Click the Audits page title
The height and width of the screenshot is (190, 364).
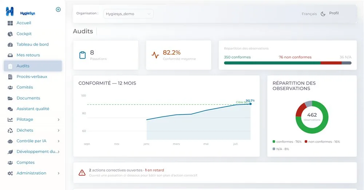[83, 31]
